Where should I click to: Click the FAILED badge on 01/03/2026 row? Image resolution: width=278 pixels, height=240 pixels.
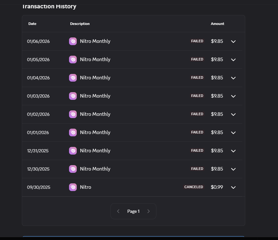197,96
